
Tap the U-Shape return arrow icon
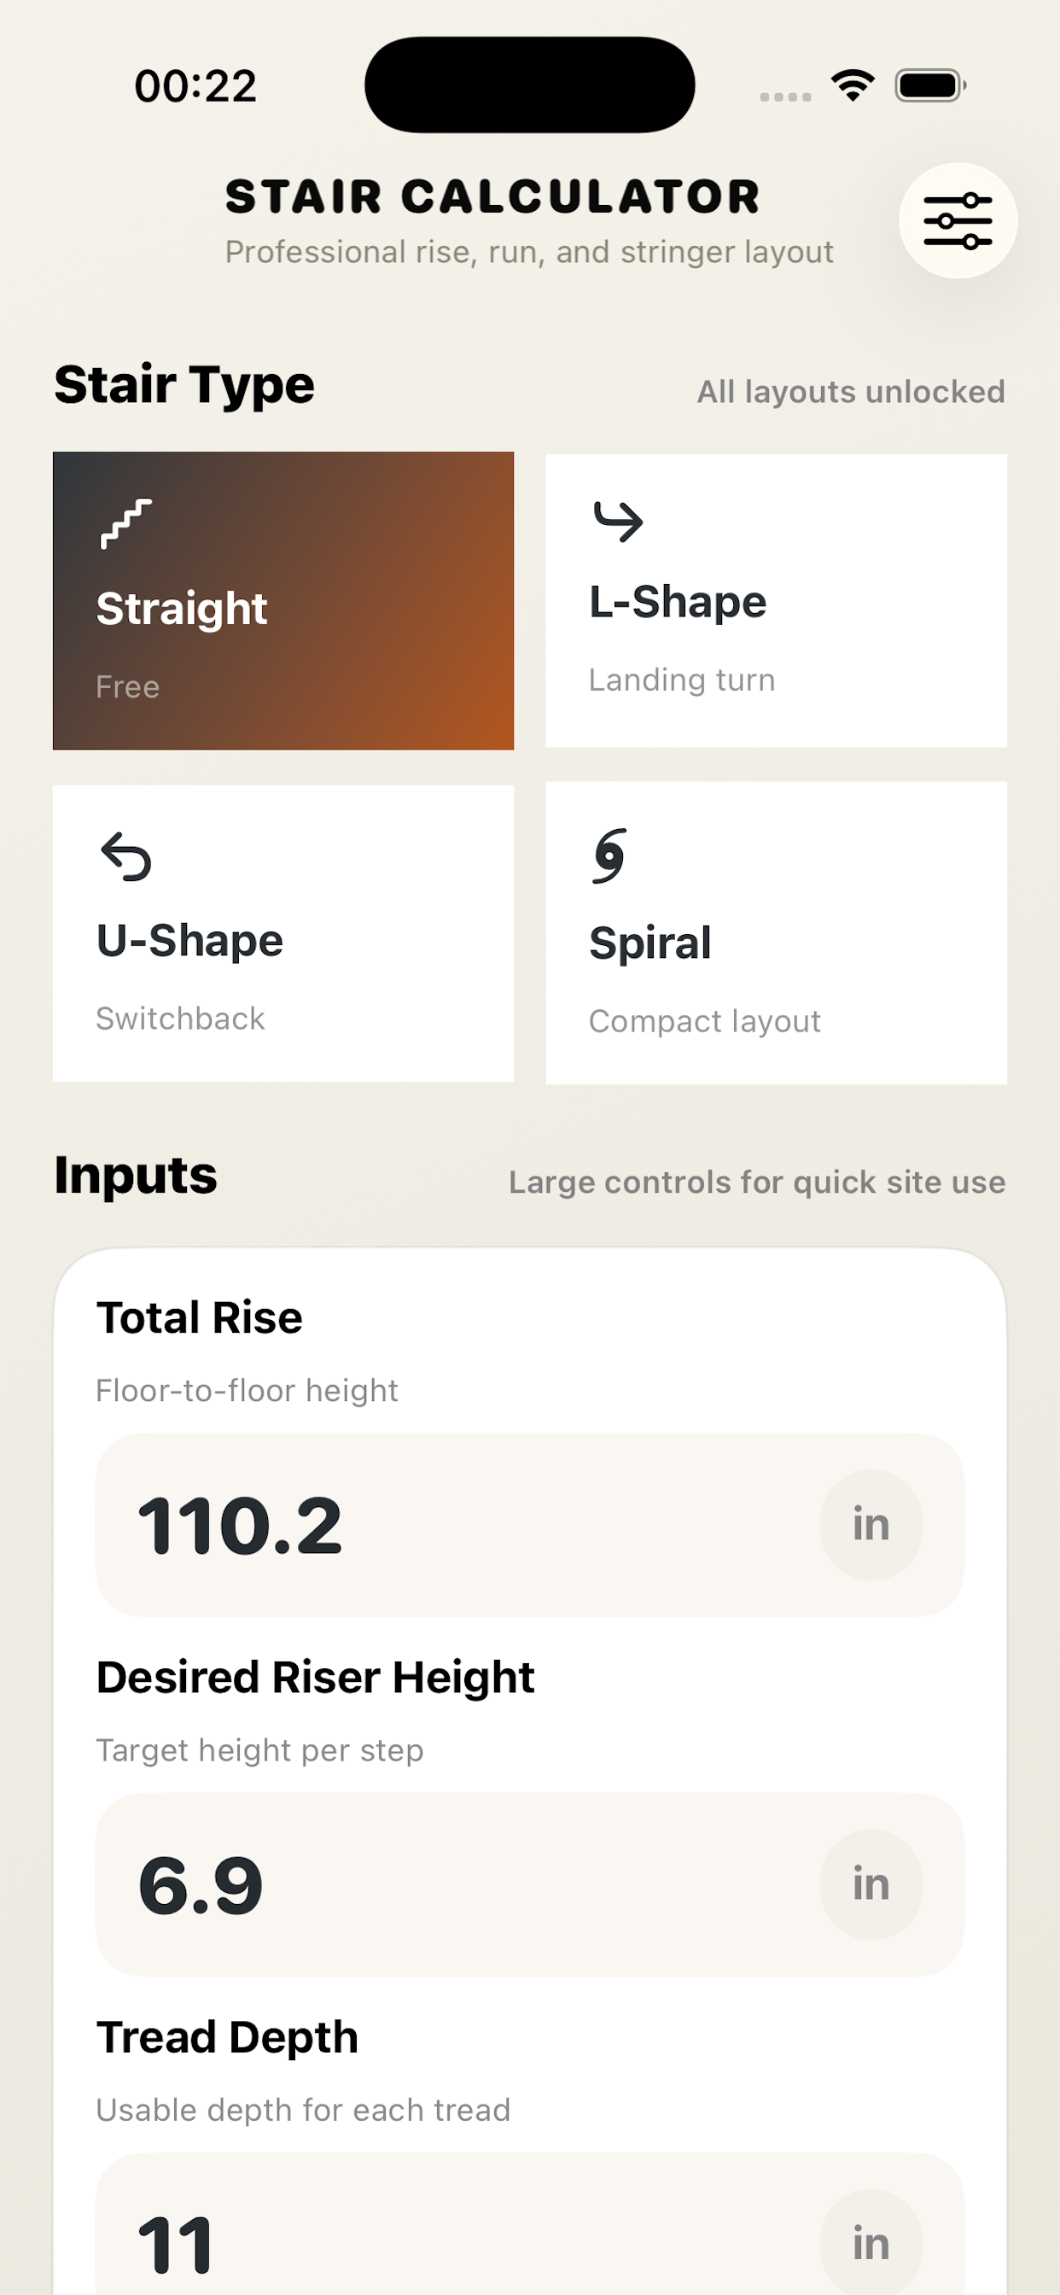pyautogui.click(x=125, y=857)
